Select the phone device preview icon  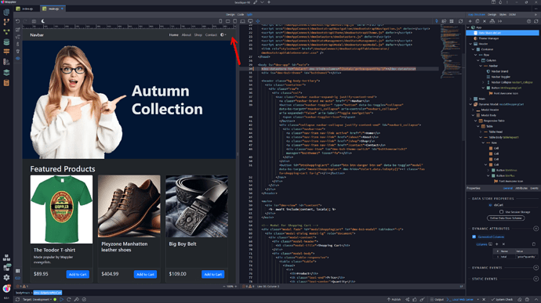tap(220, 21)
